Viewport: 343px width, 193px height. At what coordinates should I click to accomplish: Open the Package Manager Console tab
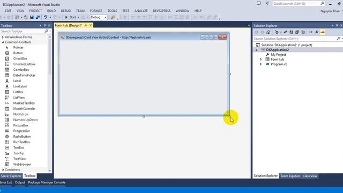47,182
